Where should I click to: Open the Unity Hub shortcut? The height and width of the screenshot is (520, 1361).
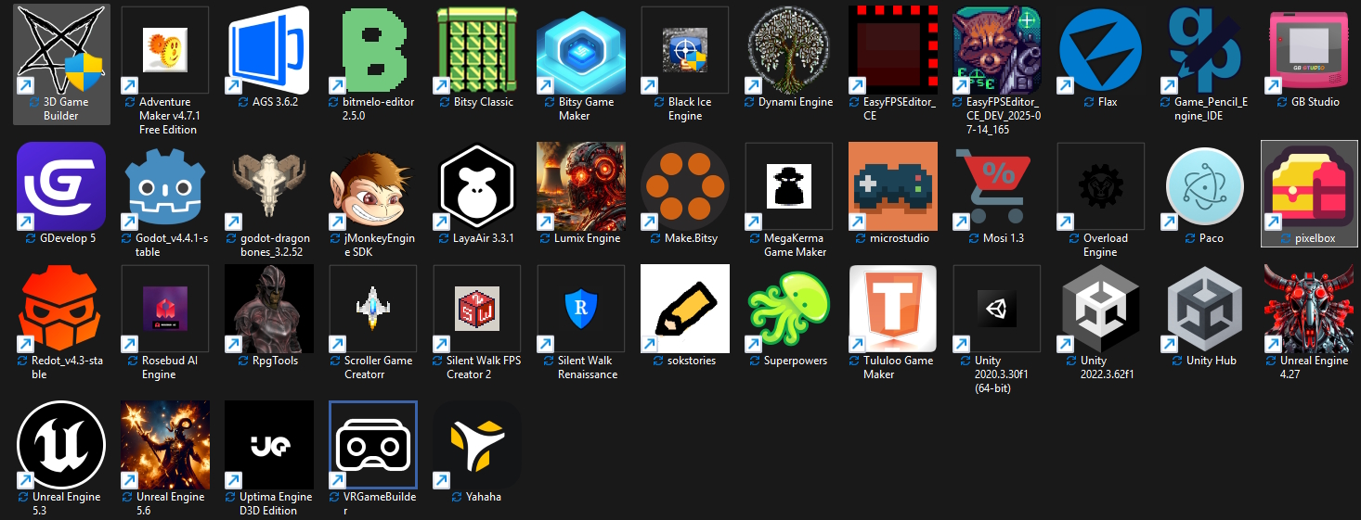pyautogui.click(x=1205, y=309)
